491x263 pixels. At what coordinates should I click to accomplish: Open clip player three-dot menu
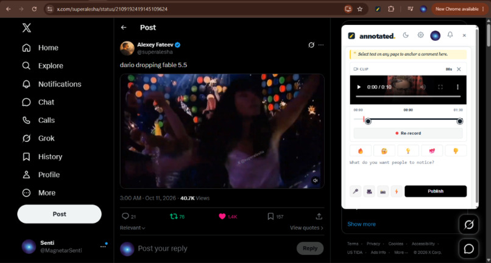pos(457,87)
